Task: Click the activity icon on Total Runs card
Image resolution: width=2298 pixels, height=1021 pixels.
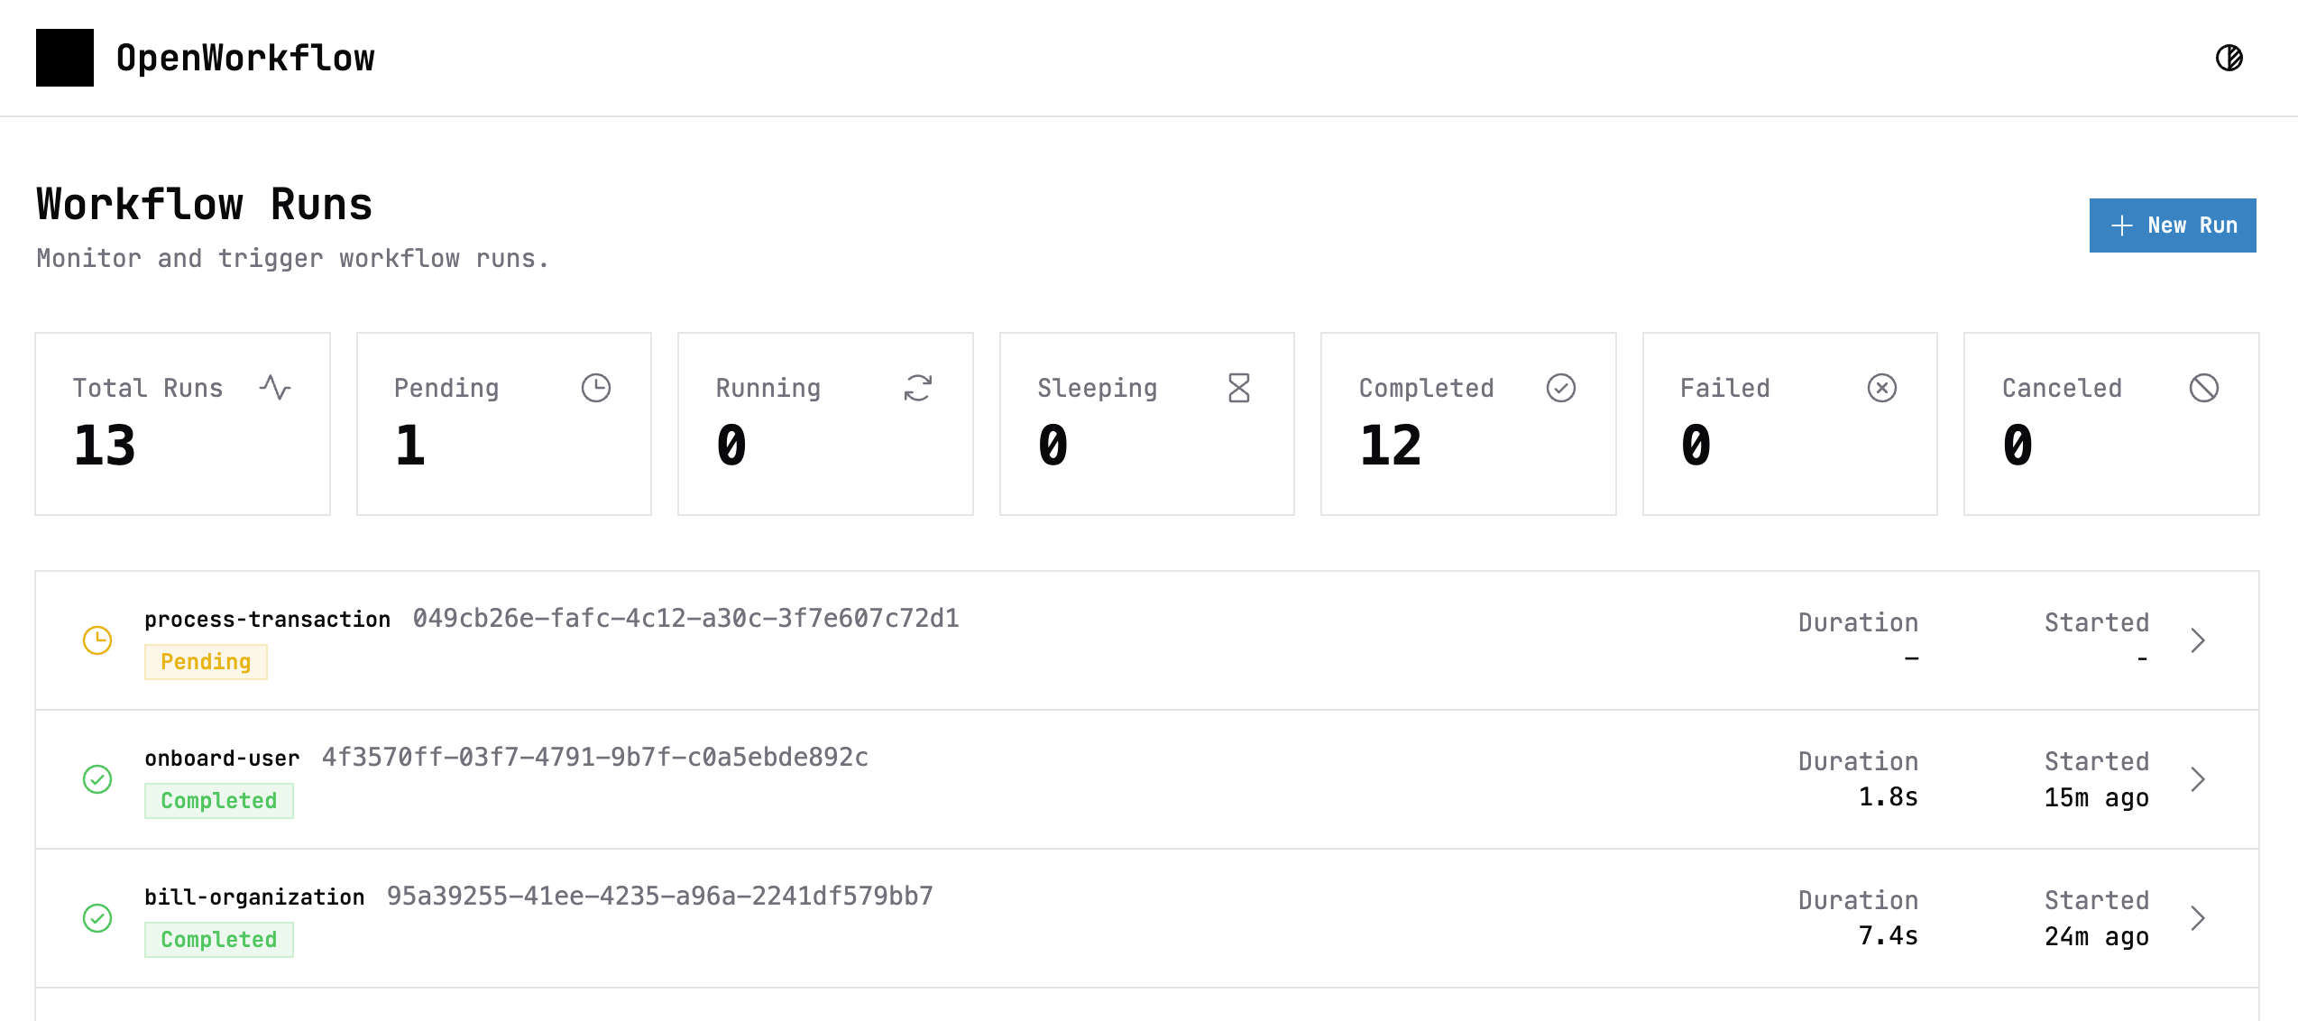Action: click(x=275, y=388)
